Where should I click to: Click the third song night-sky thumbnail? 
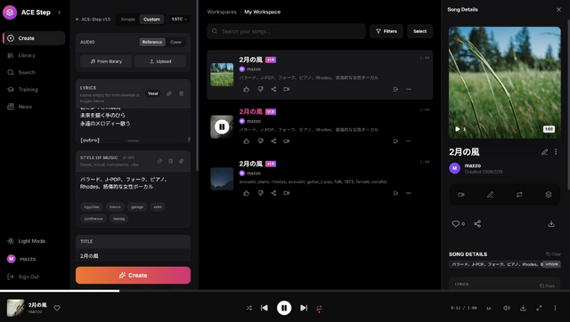[222, 179]
